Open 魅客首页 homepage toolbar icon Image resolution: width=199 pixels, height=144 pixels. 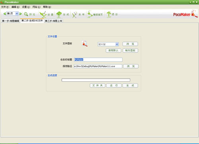[95, 14]
